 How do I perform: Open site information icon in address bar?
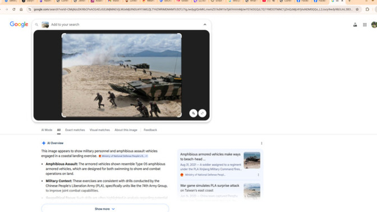click(x=30, y=10)
